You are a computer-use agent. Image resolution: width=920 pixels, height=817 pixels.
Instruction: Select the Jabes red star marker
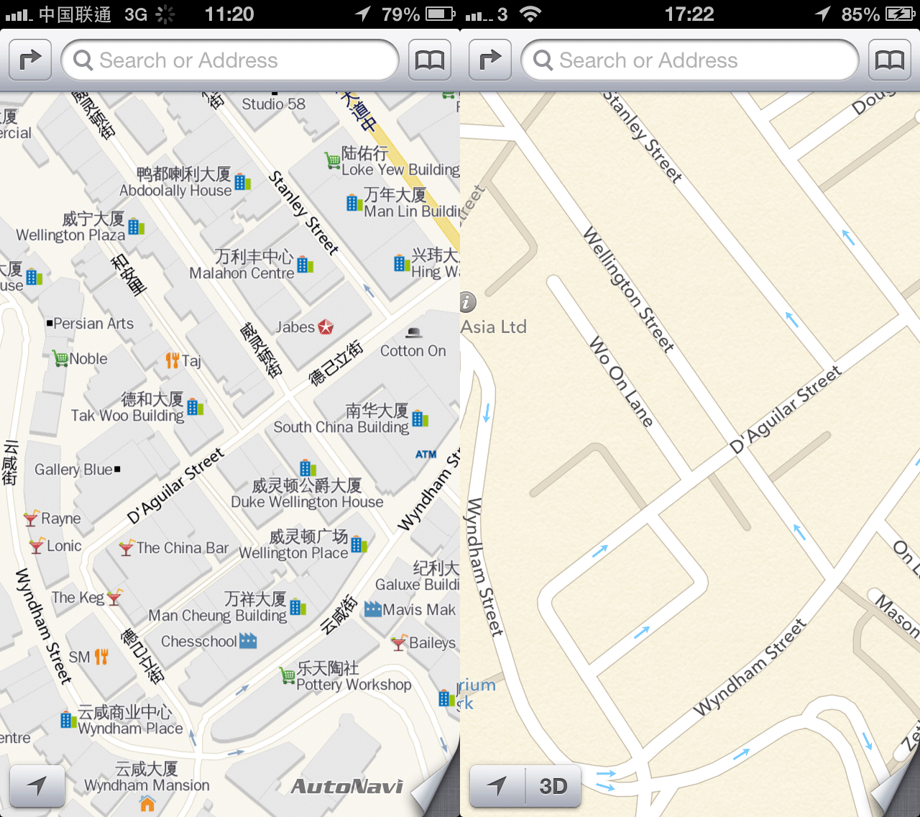tap(326, 327)
